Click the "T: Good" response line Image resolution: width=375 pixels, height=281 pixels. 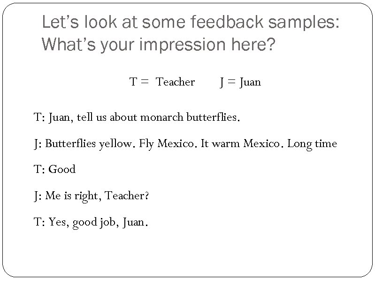[54, 169]
